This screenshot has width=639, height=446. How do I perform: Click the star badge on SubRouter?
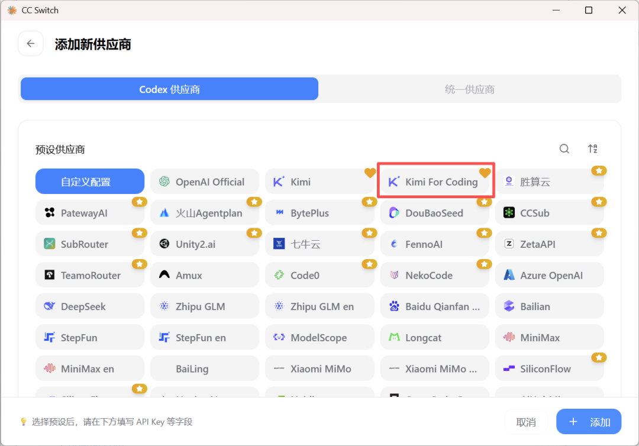pyautogui.click(x=140, y=233)
